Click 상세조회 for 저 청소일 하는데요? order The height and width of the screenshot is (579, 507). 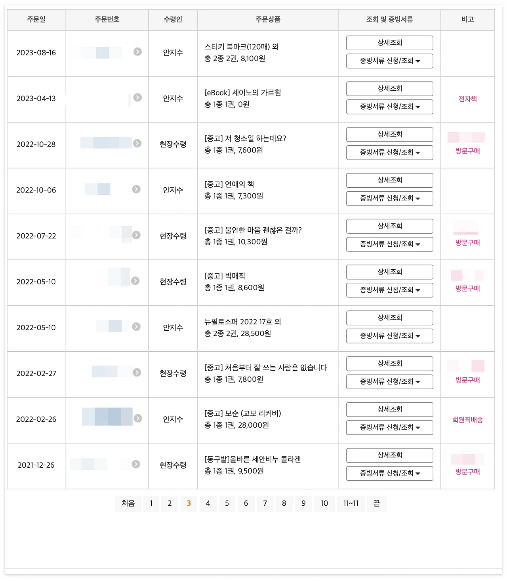pyautogui.click(x=390, y=135)
